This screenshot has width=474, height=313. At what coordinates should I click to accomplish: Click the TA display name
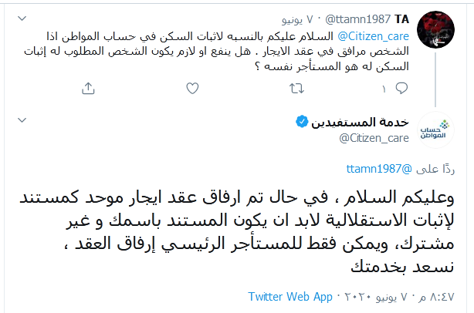point(401,17)
